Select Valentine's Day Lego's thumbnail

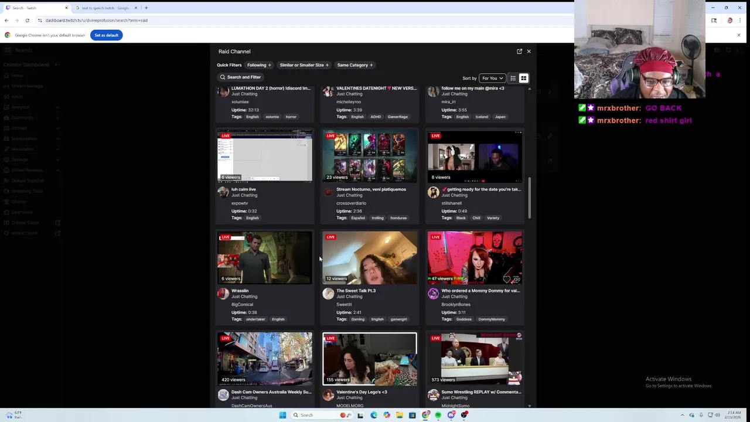370,359
